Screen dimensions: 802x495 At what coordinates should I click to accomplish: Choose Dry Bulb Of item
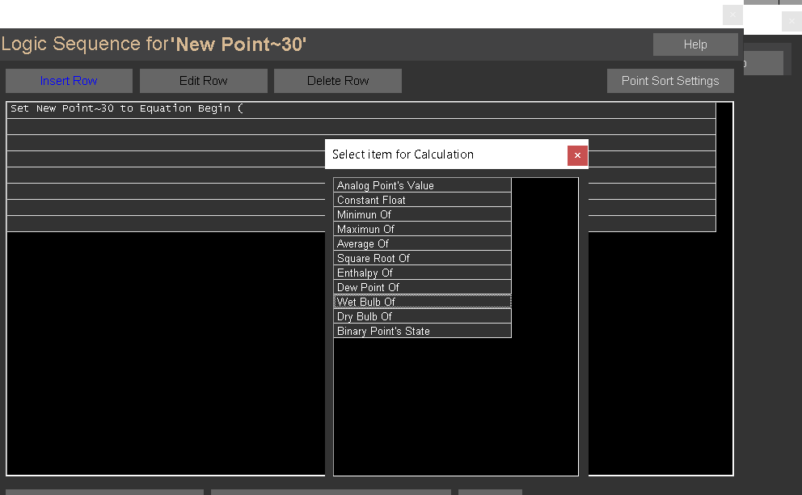pos(422,316)
